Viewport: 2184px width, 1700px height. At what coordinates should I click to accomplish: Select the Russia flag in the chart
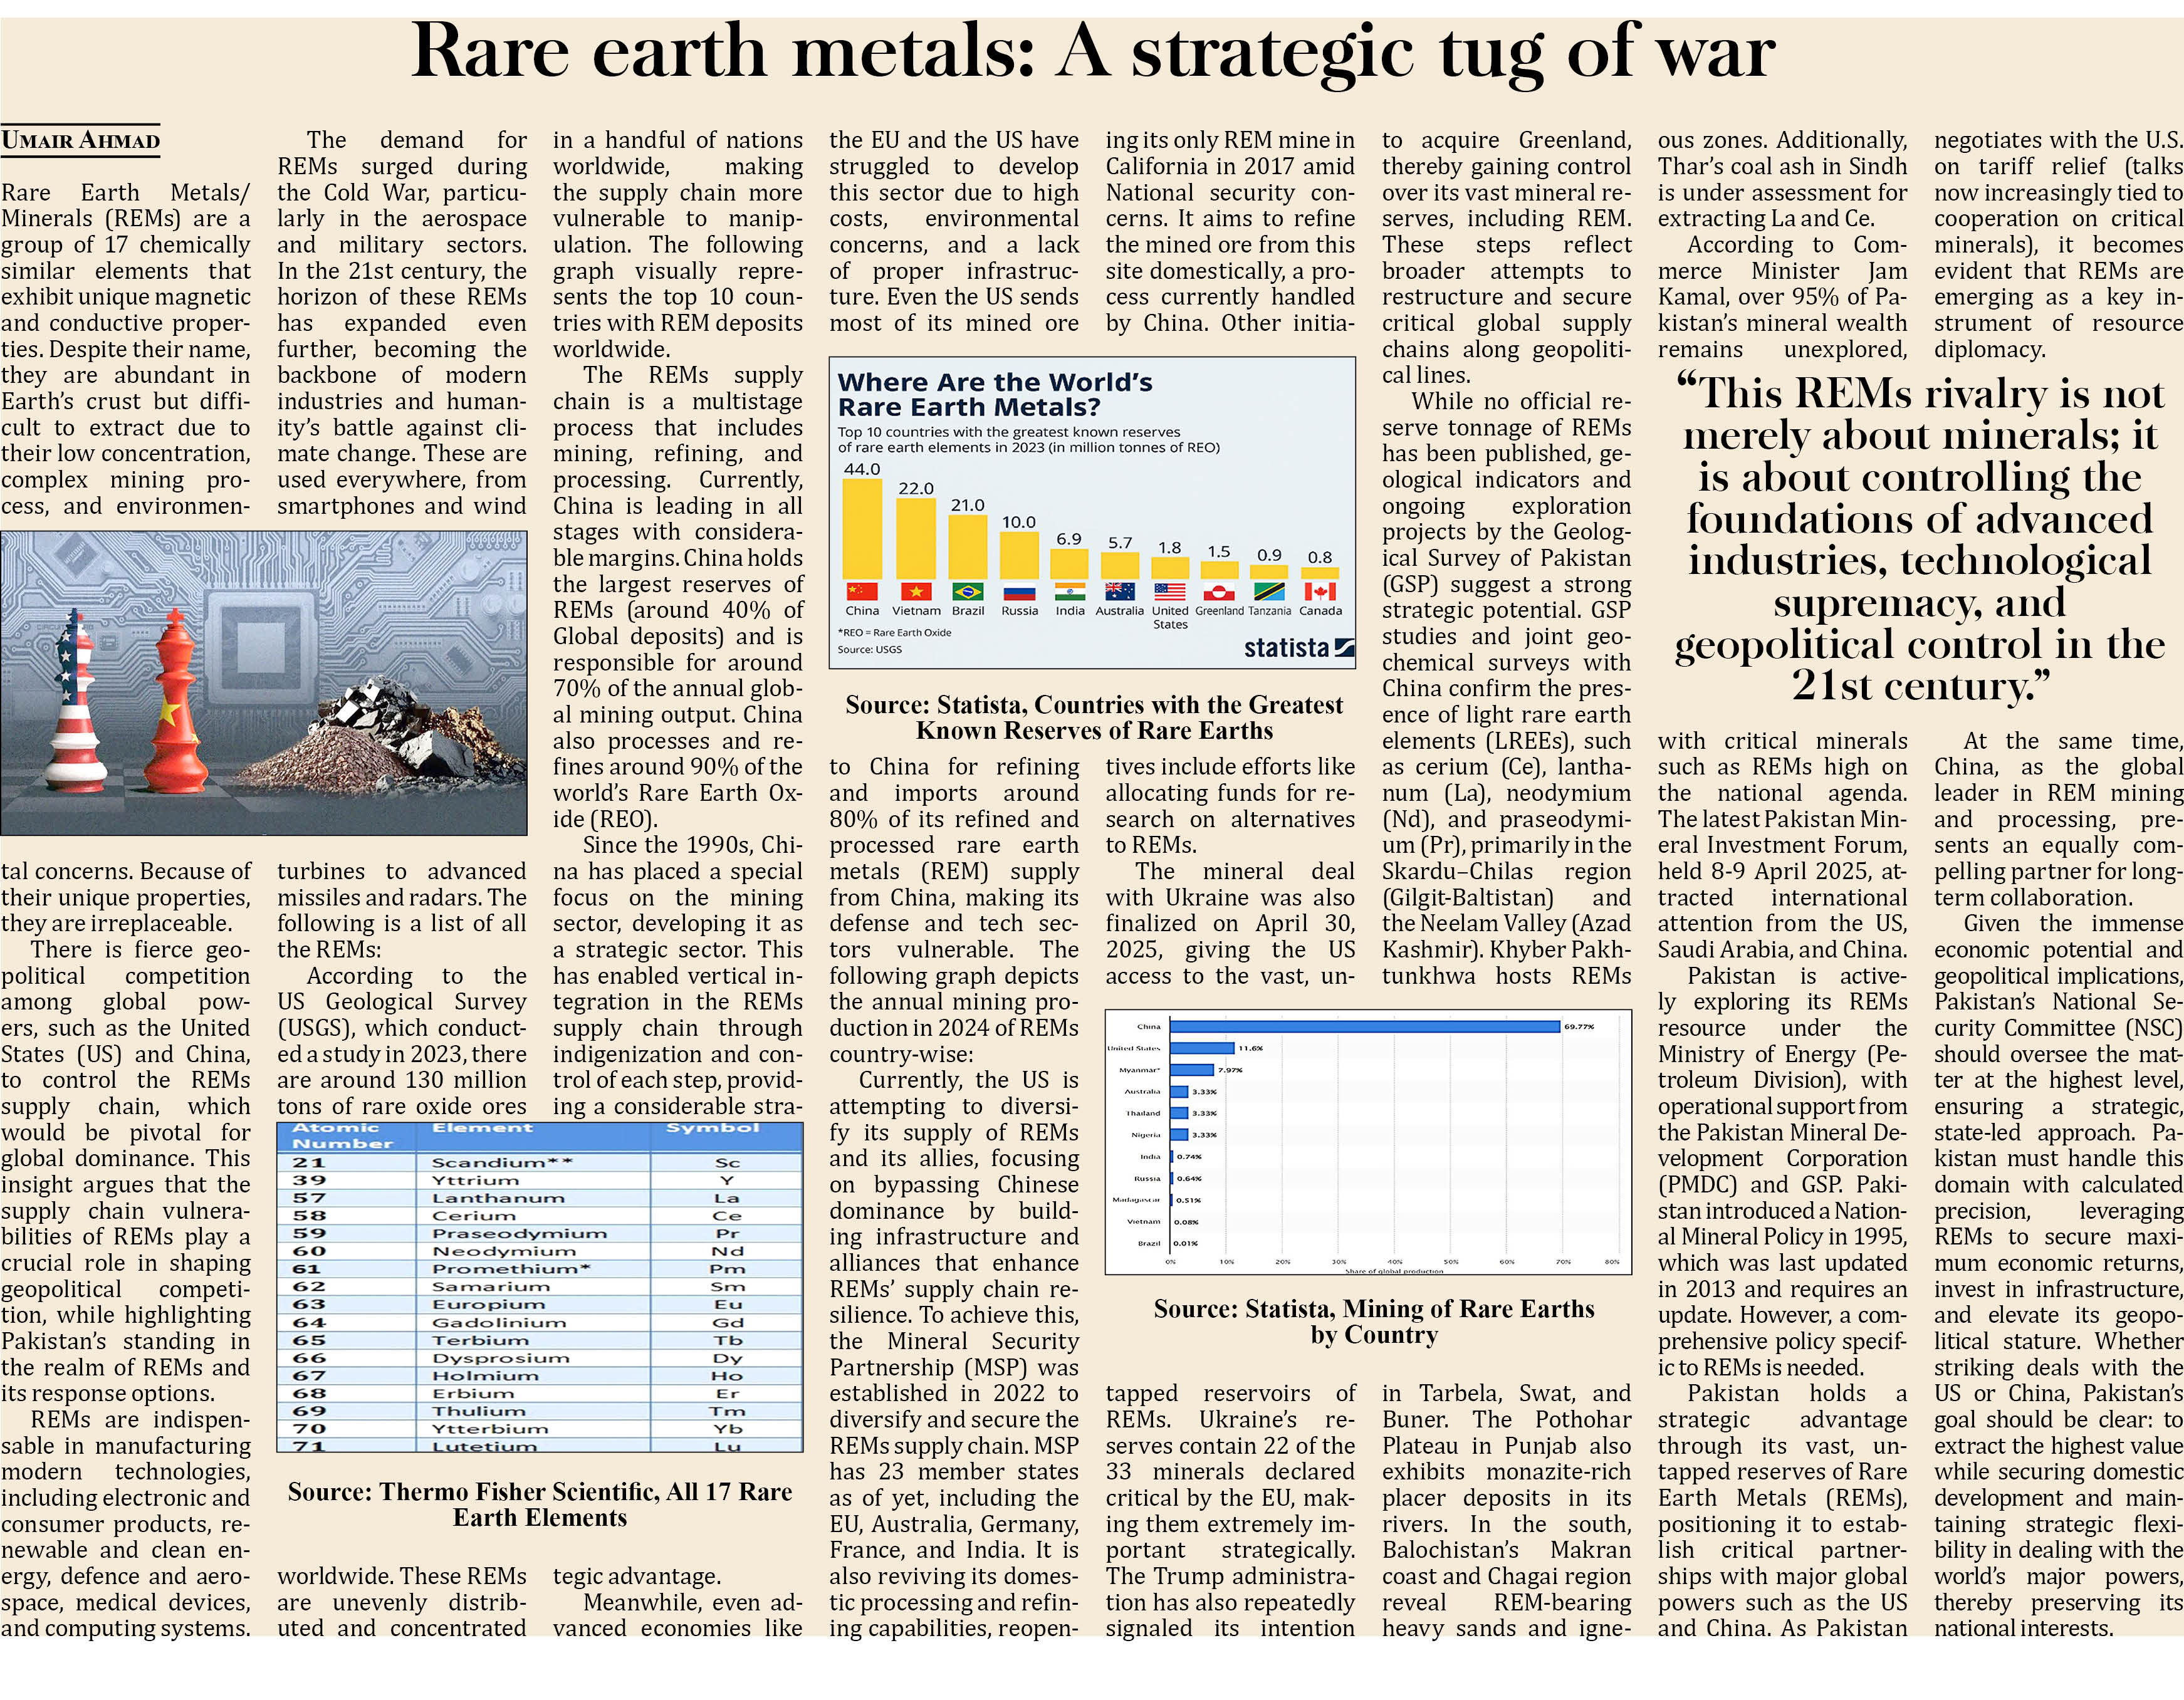pyautogui.click(x=1019, y=593)
